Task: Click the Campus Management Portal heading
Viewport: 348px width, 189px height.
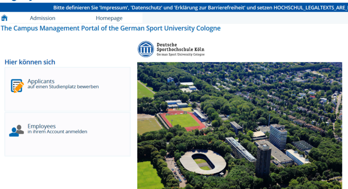Action: [x=110, y=28]
